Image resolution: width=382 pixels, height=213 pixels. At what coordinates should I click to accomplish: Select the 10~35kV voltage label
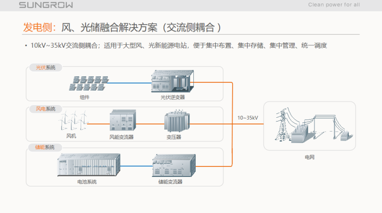point(247,118)
